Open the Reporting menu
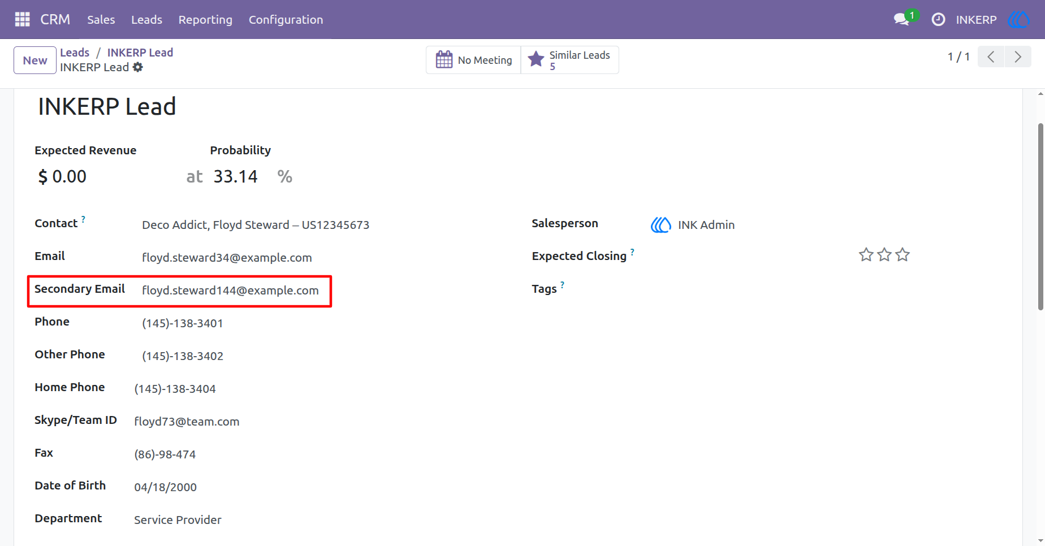 [x=205, y=19]
